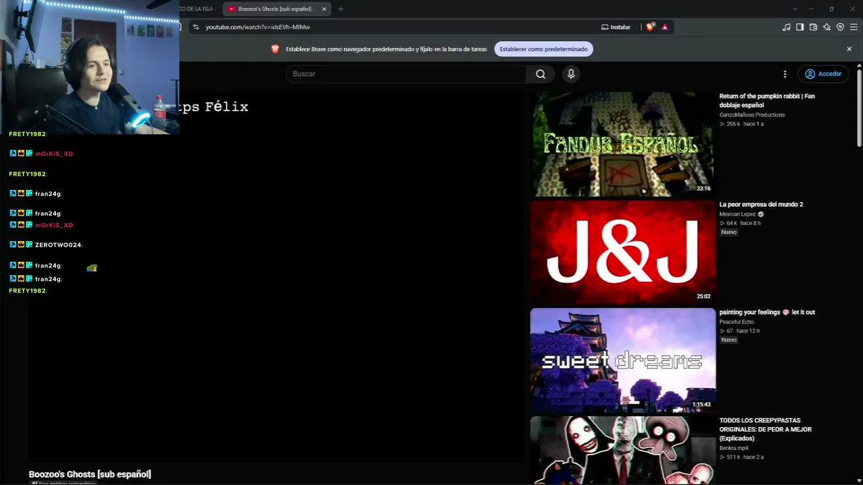Click the youtube.com address bar URL
Viewport: 863px width, 485px height.
tap(258, 27)
